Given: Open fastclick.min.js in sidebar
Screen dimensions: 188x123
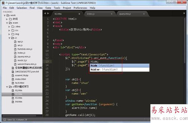Looking at the screenshot, I should click(x=25, y=49).
